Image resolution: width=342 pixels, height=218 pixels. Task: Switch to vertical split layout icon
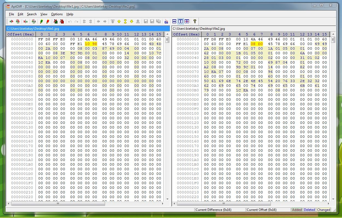181,21
